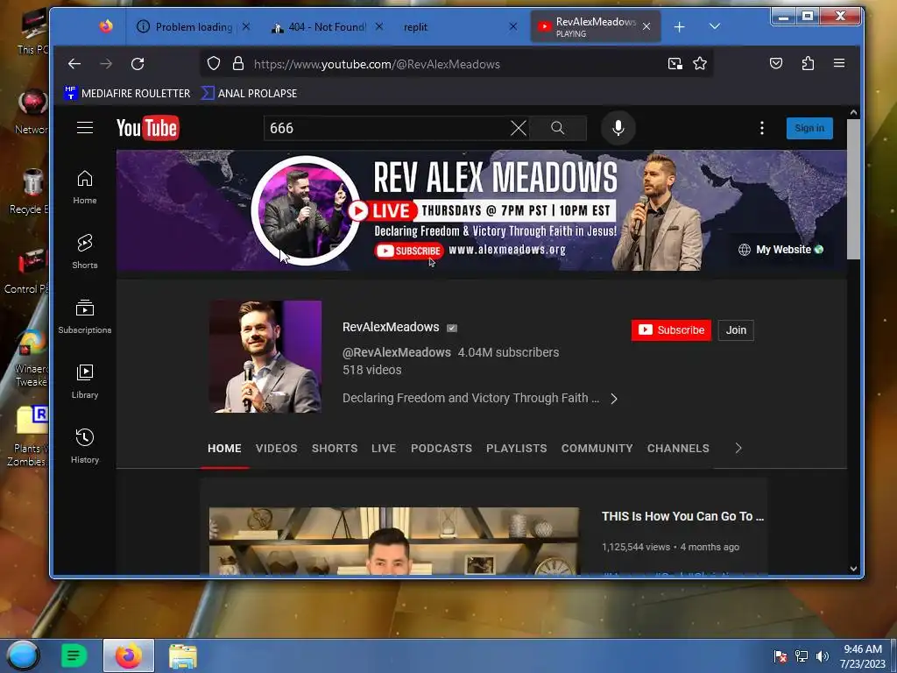Image resolution: width=897 pixels, height=673 pixels.
Task: Open the tracking protection shield icon
Action: (x=214, y=63)
